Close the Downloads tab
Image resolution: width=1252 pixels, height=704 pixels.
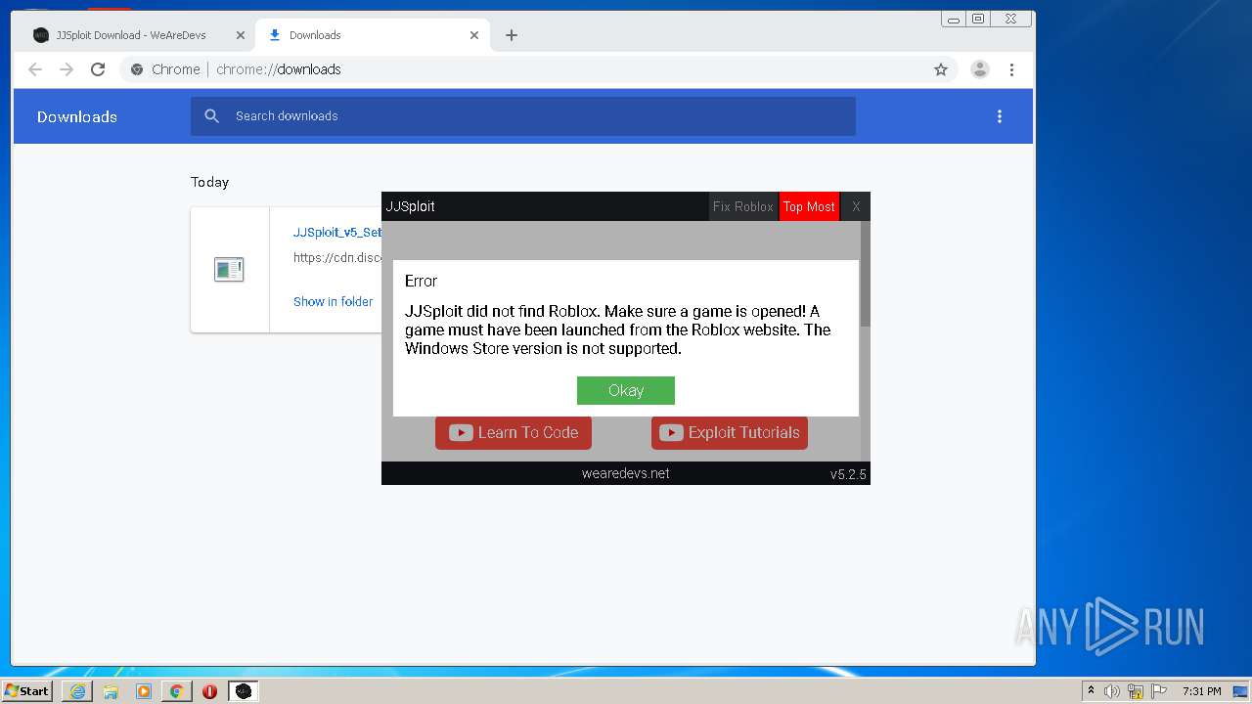click(x=474, y=35)
